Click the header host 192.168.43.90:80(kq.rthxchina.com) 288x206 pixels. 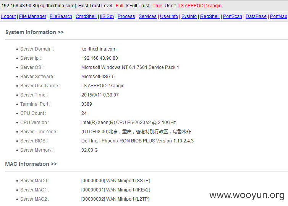point(39,6)
